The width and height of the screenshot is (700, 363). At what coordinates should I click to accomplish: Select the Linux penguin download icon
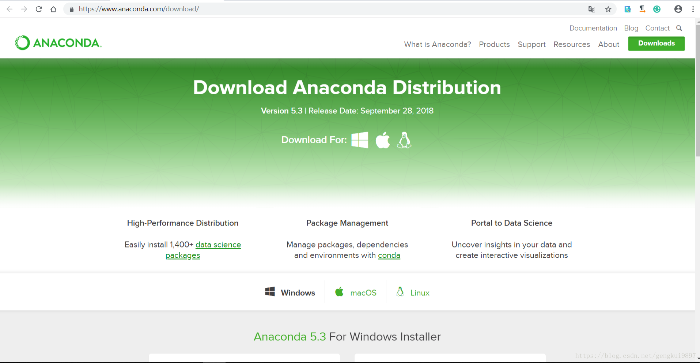tap(404, 140)
